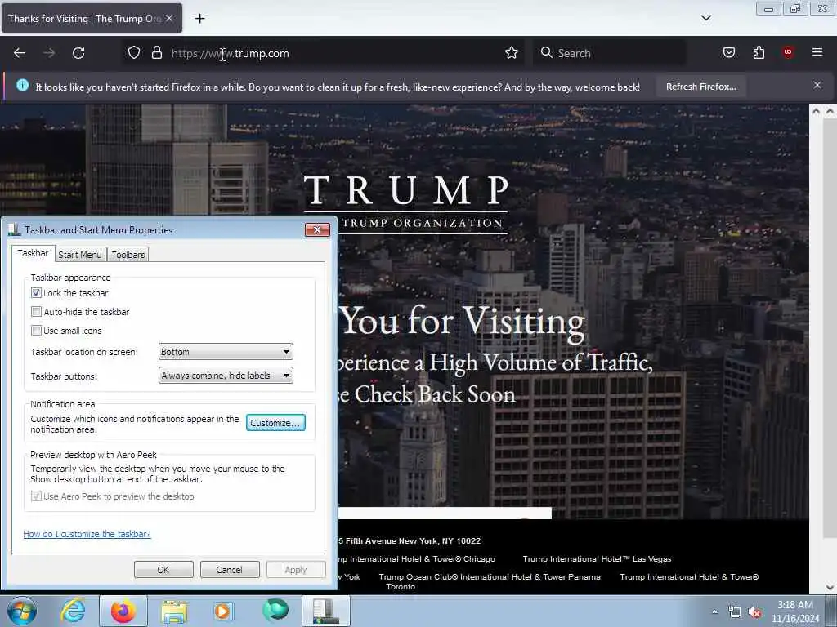
Task: Go back to the previous page in Firefox
Action: coord(20,53)
